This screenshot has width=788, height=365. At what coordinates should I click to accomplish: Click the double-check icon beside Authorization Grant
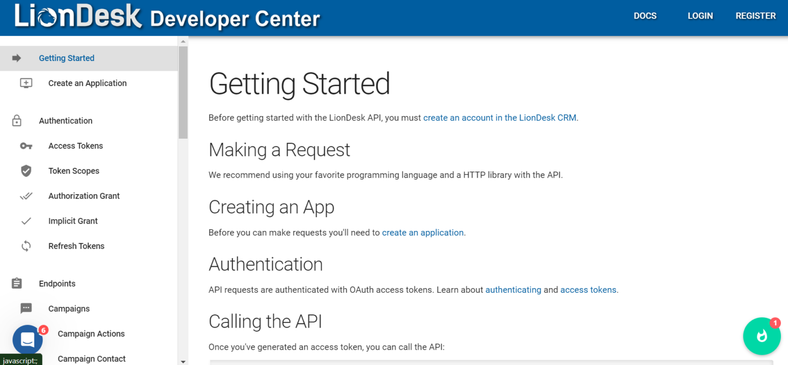point(26,196)
